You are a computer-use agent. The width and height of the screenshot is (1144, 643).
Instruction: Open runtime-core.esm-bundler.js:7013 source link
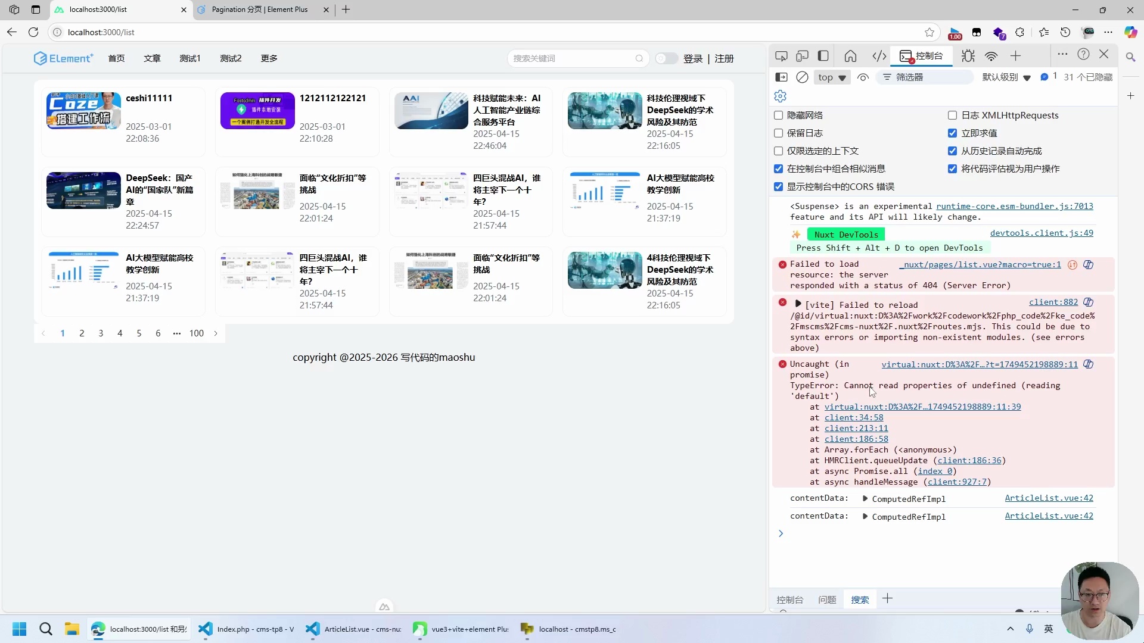[x=1015, y=206]
